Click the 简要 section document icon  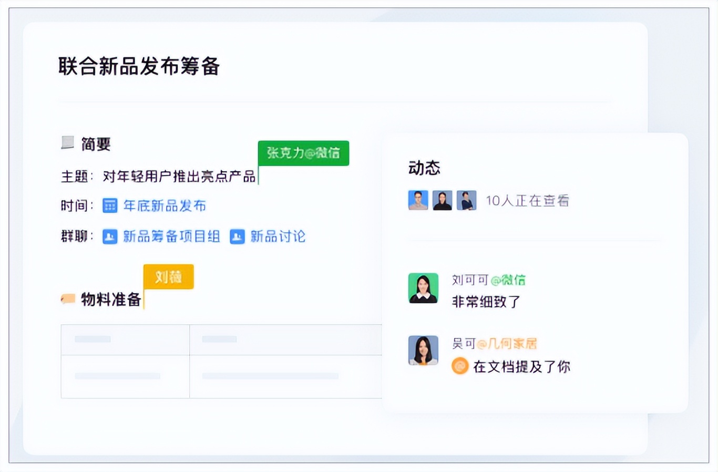coord(67,142)
